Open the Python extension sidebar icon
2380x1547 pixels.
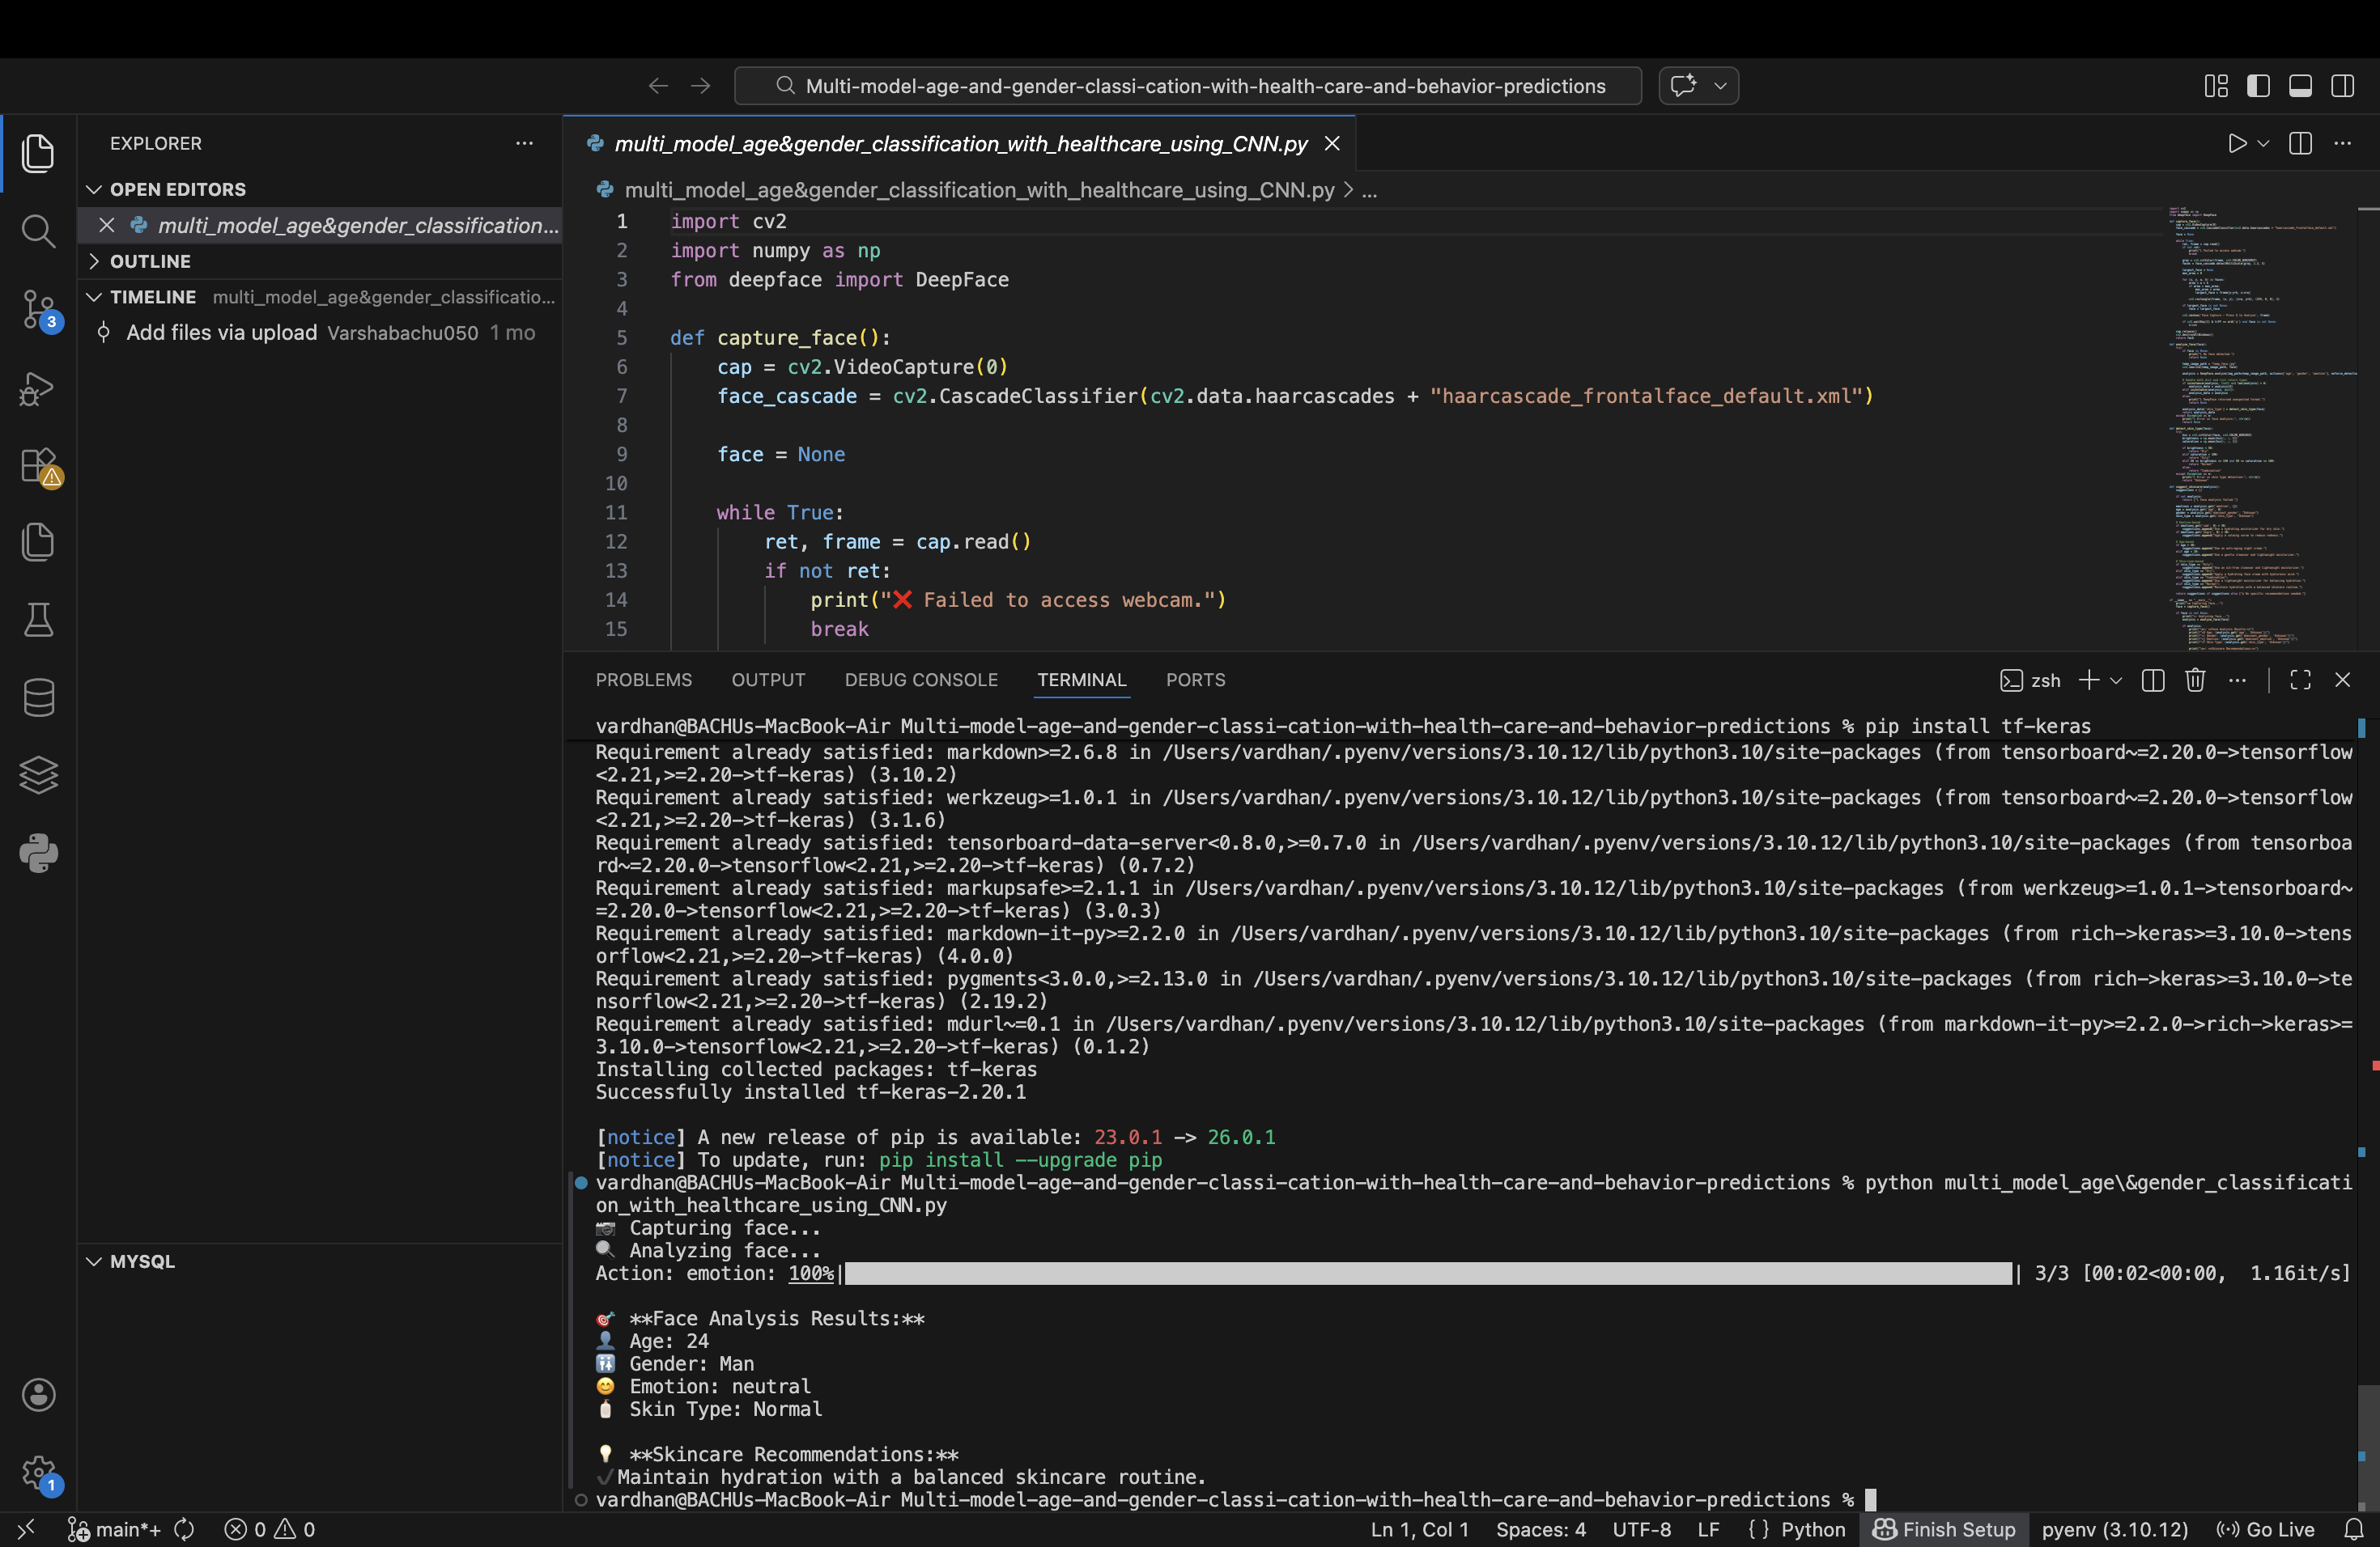(38, 853)
